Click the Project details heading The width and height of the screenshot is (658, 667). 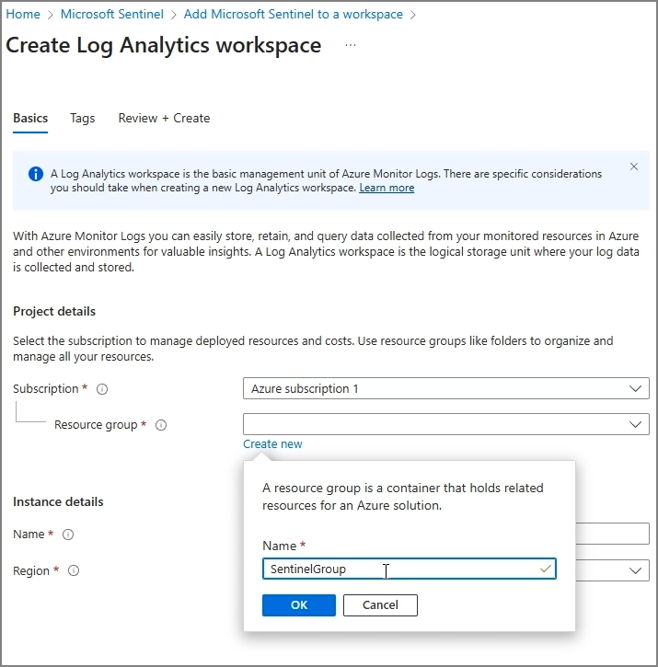point(54,311)
